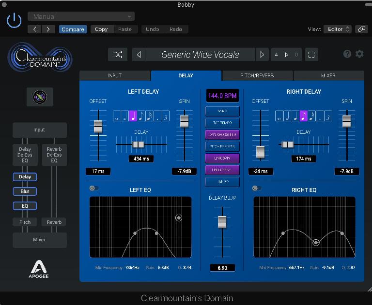Switch to the MIXER tab
The image size is (372, 305).
329,75
